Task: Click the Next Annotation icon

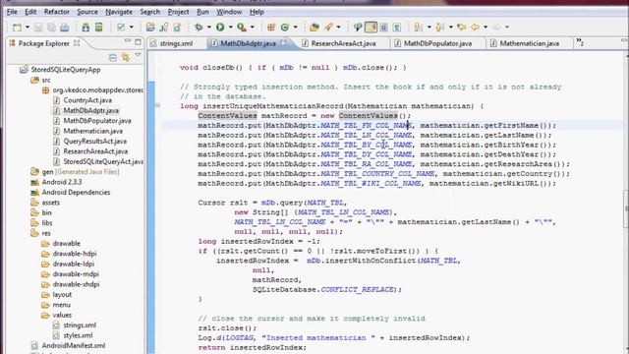Action: 419,28
